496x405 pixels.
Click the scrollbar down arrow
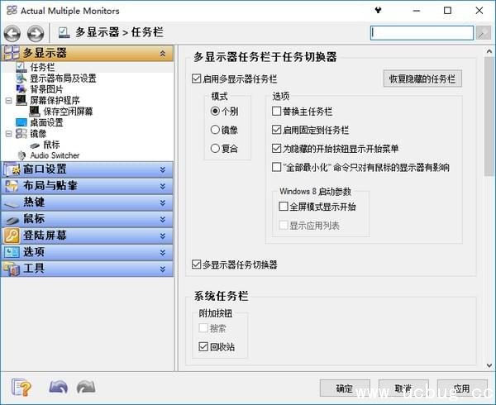[x=489, y=365]
